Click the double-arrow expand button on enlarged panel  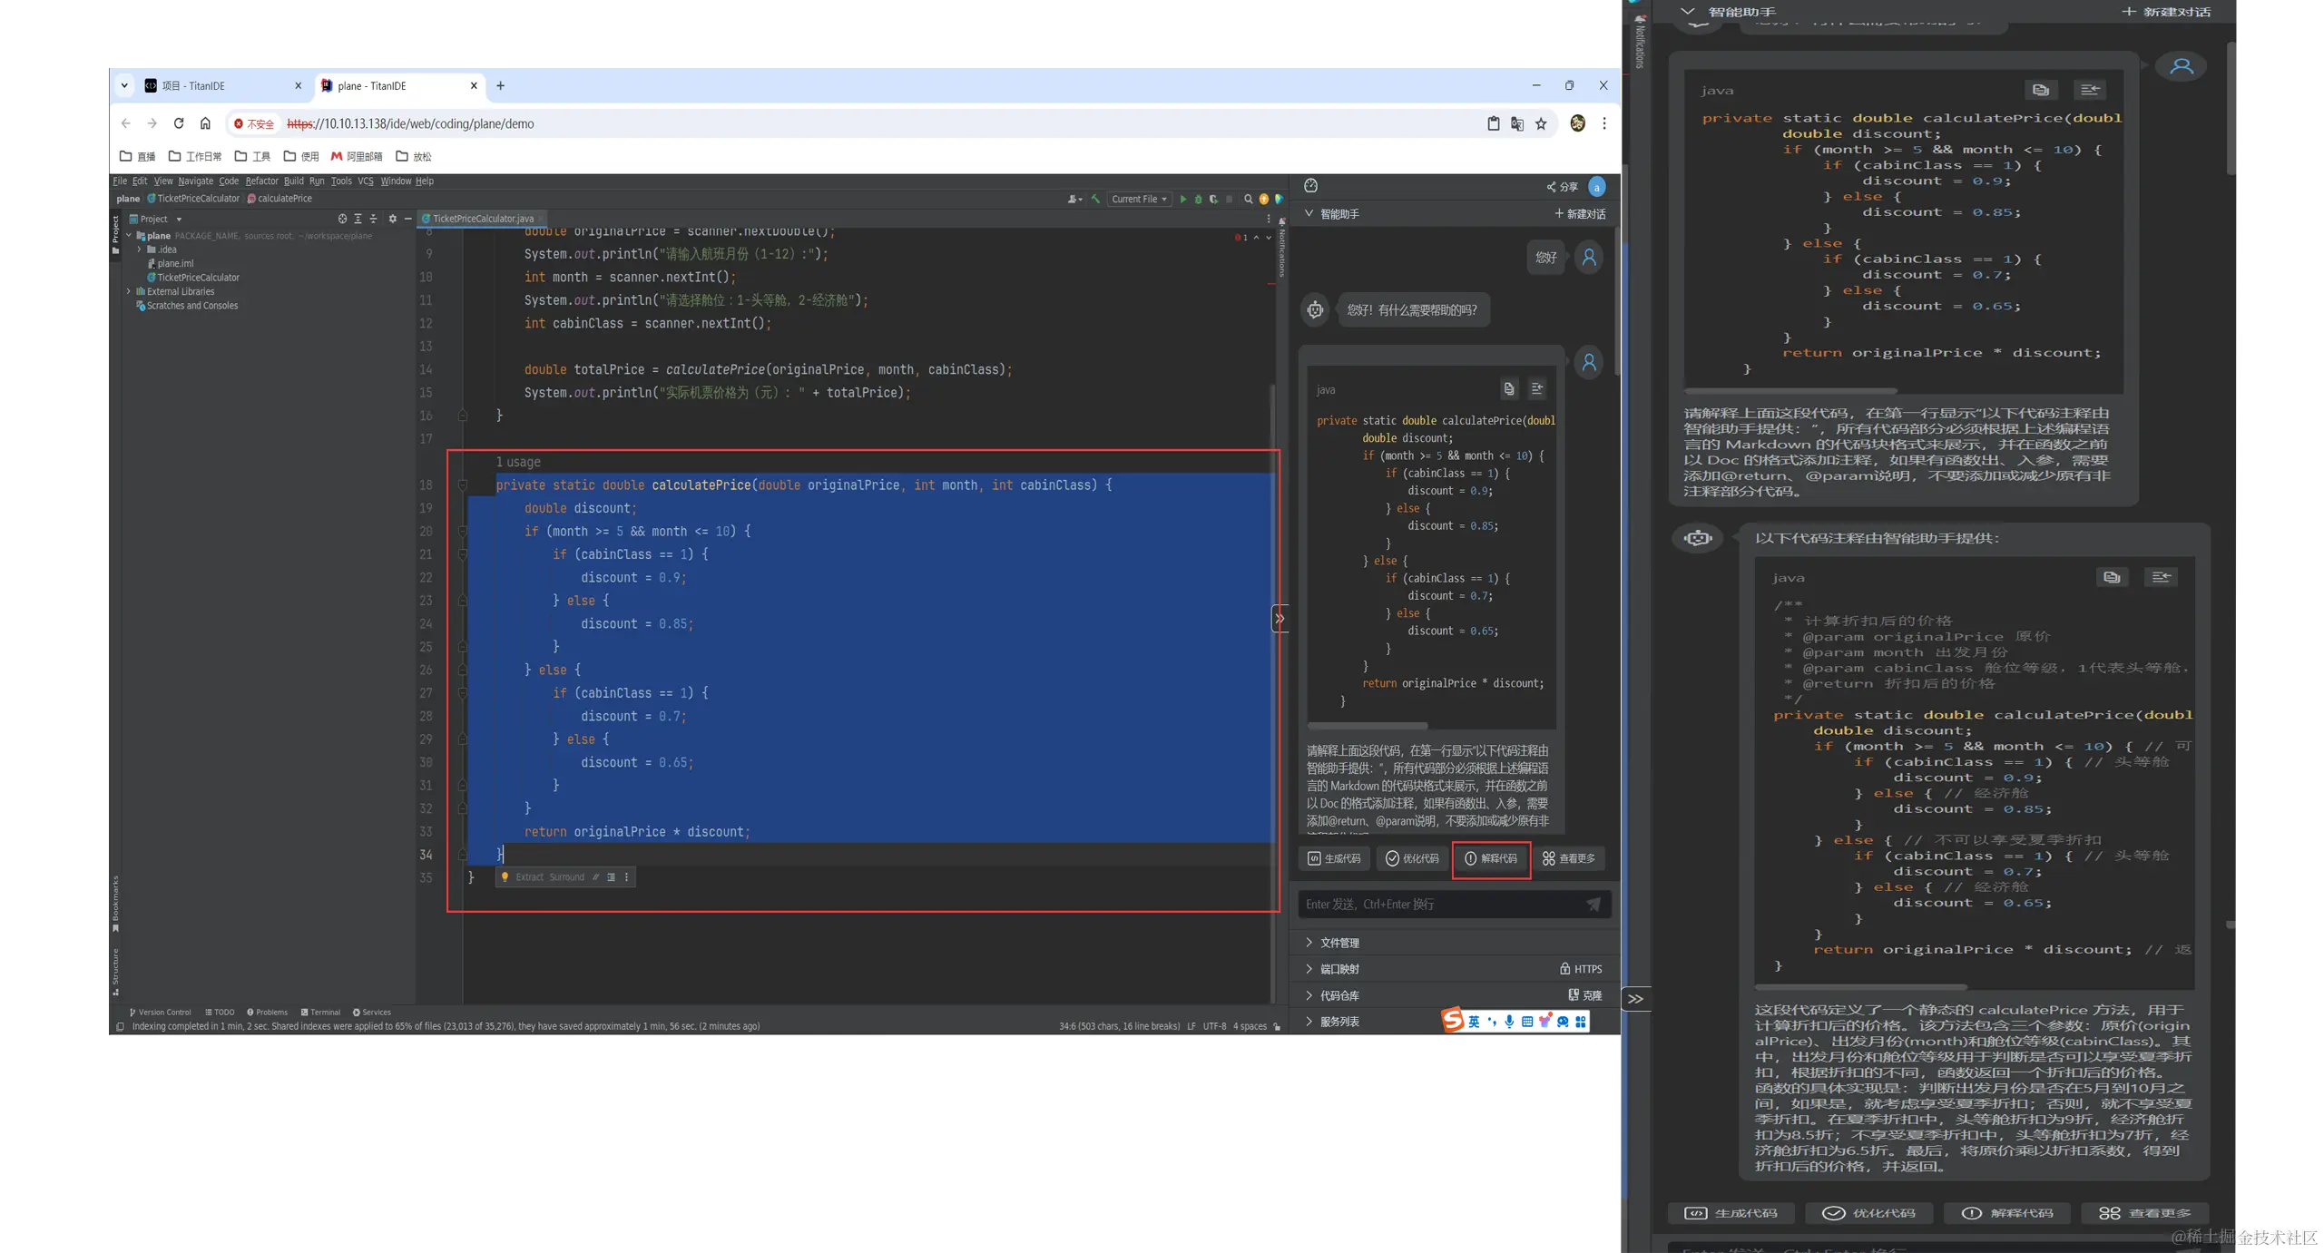pyautogui.click(x=1635, y=998)
